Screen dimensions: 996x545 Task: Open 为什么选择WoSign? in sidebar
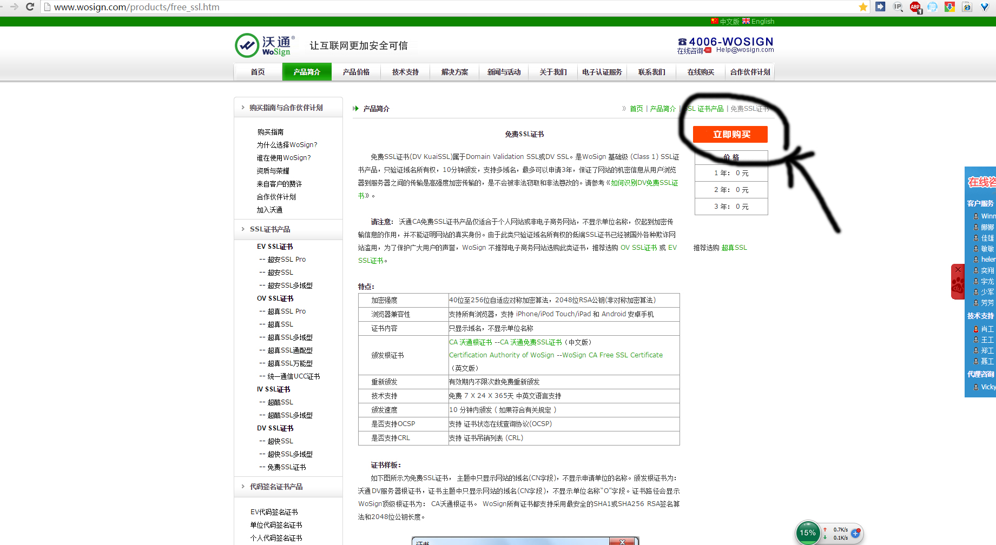click(x=287, y=145)
